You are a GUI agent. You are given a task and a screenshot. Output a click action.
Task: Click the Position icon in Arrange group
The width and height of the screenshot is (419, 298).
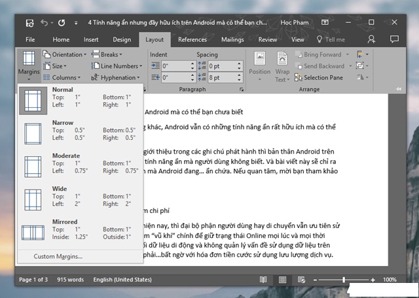click(259, 63)
